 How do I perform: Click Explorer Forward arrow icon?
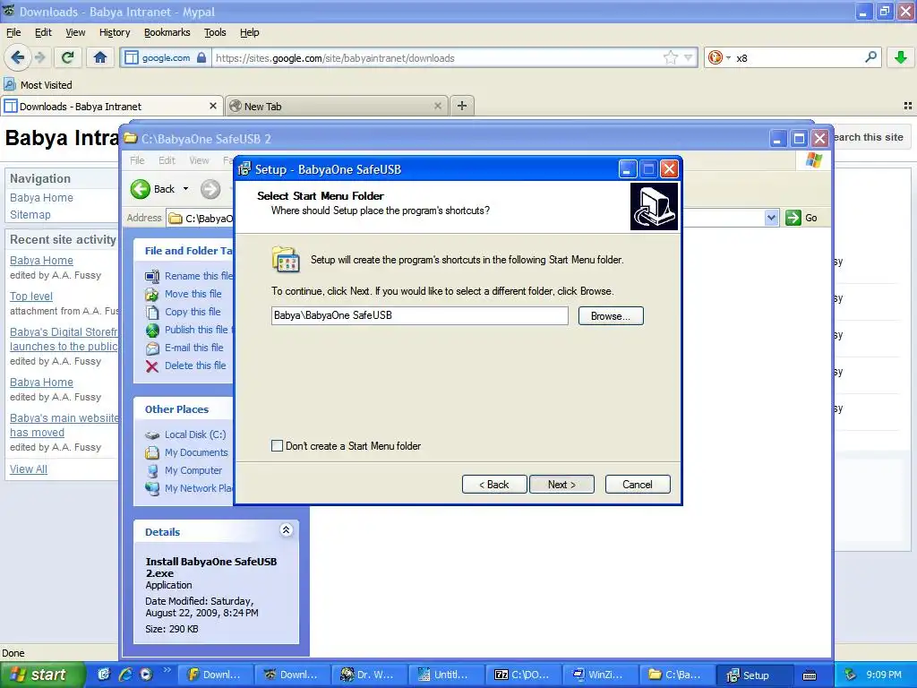pos(210,189)
